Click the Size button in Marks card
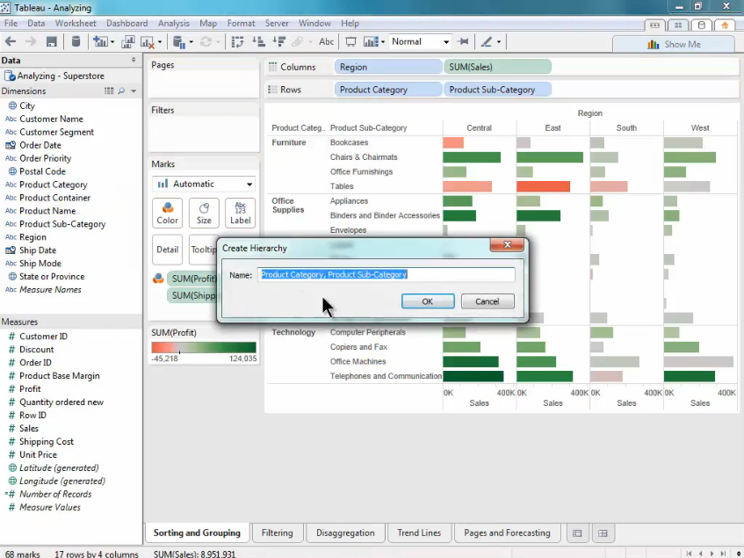744x558 pixels. [204, 213]
